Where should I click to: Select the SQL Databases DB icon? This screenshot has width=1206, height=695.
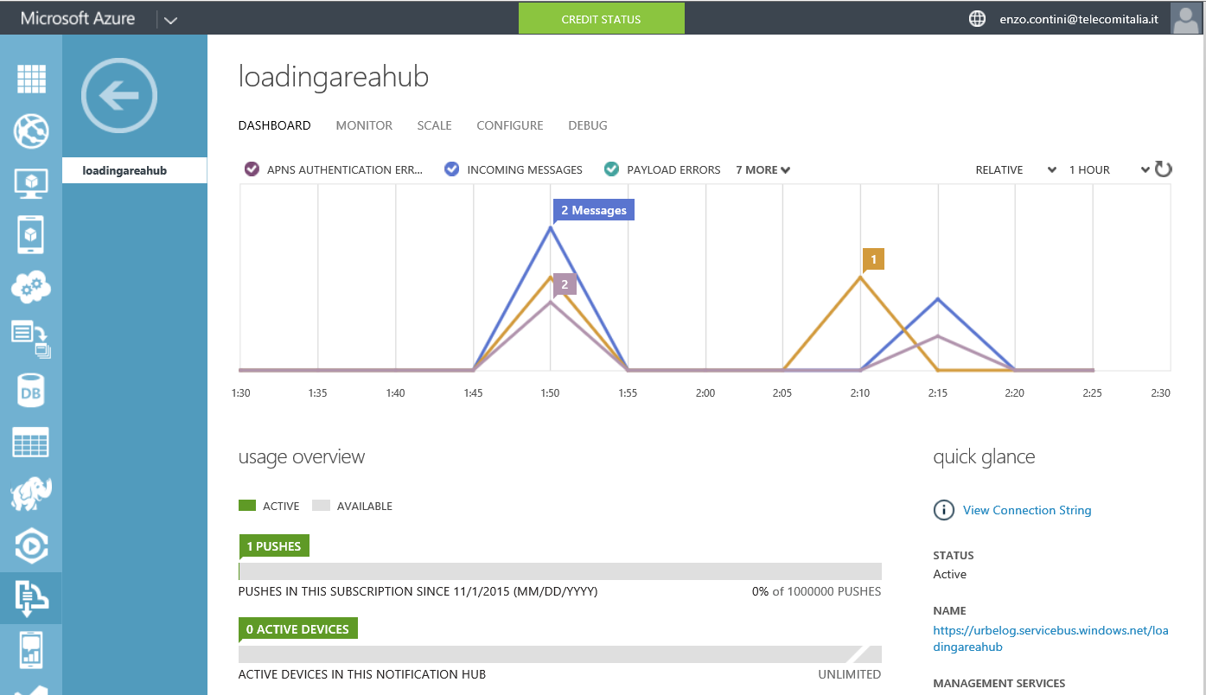pyautogui.click(x=31, y=391)
